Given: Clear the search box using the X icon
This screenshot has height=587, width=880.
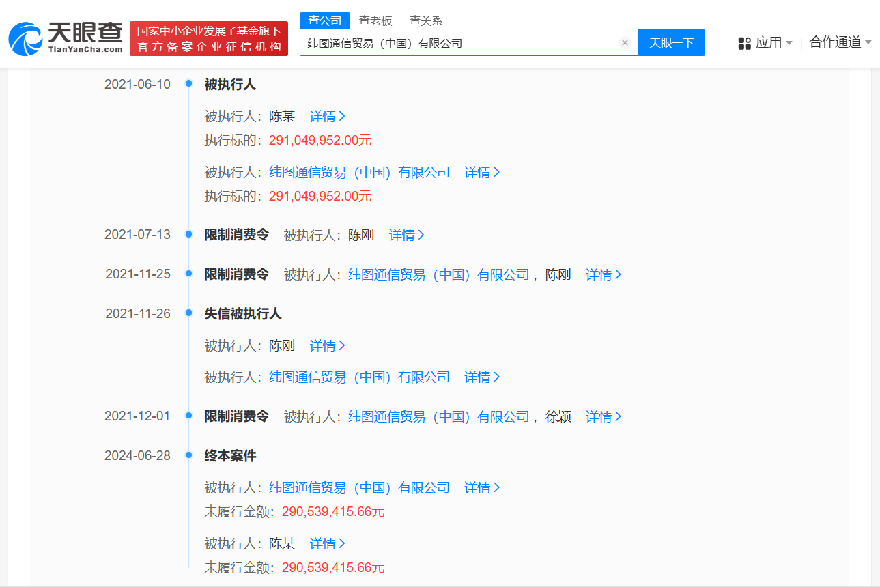Looking at the screenshot, I should (x=625, y=42).
